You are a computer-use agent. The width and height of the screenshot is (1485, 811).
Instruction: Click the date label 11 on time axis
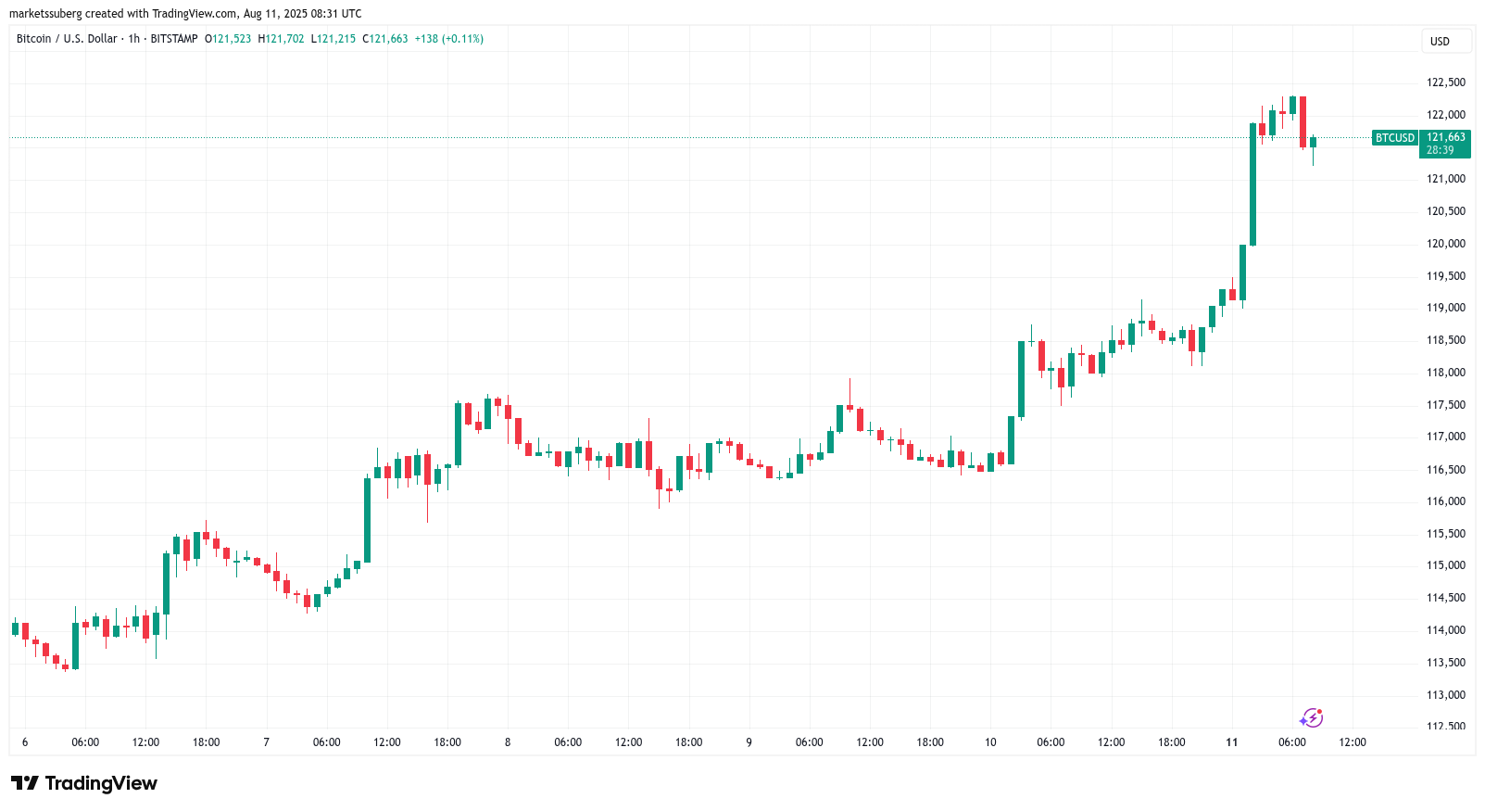[x=1231, y=742]
